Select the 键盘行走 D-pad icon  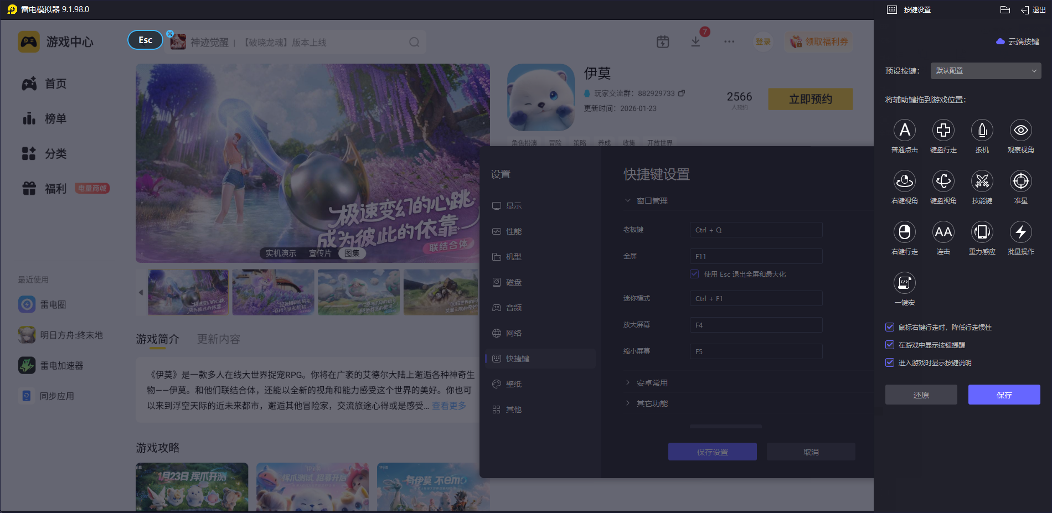click(943, 131)
